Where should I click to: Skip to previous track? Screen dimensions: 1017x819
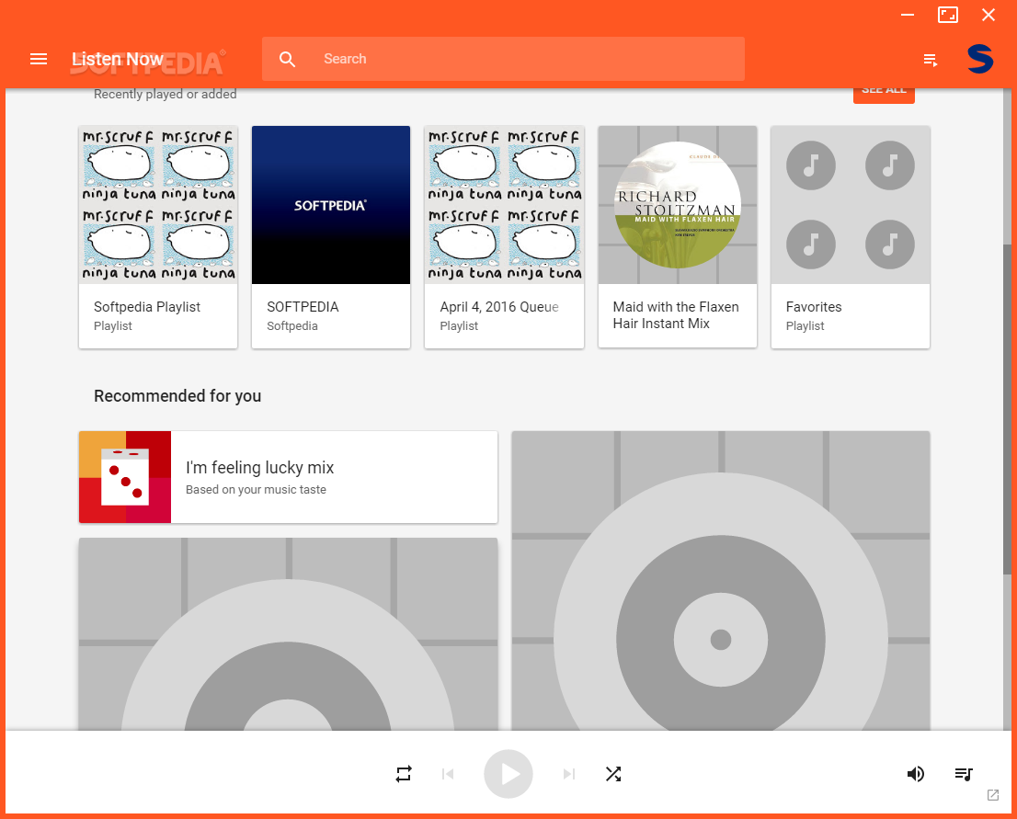coord(448,774)
